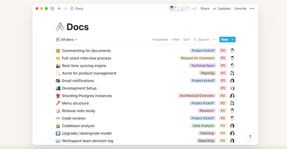Open Upgrade / downgrade model page

coord(87,133)
